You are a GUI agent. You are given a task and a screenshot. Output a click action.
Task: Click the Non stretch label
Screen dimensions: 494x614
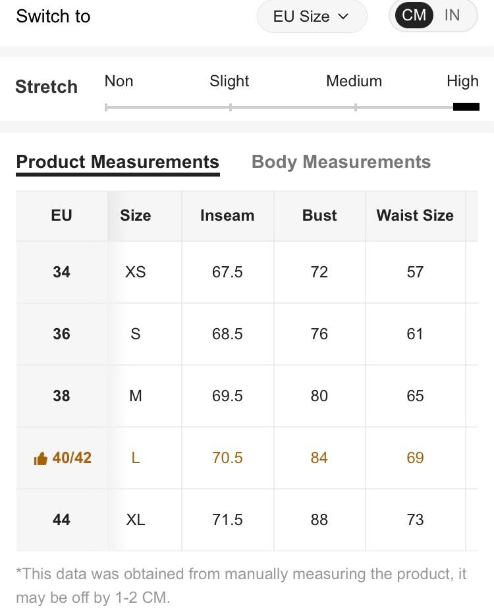tap(119, 81)
